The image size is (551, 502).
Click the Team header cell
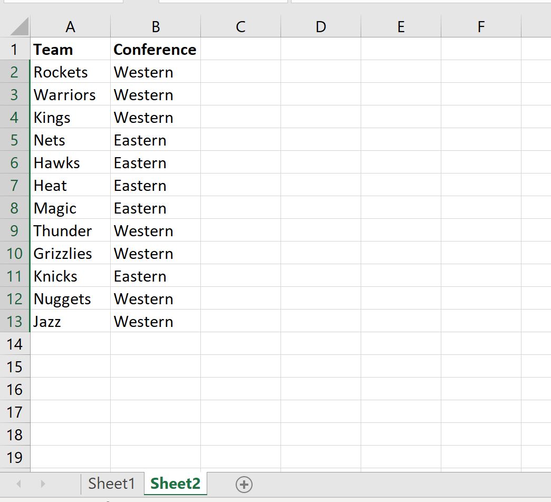pyautogui.click(x=70, y=49)
